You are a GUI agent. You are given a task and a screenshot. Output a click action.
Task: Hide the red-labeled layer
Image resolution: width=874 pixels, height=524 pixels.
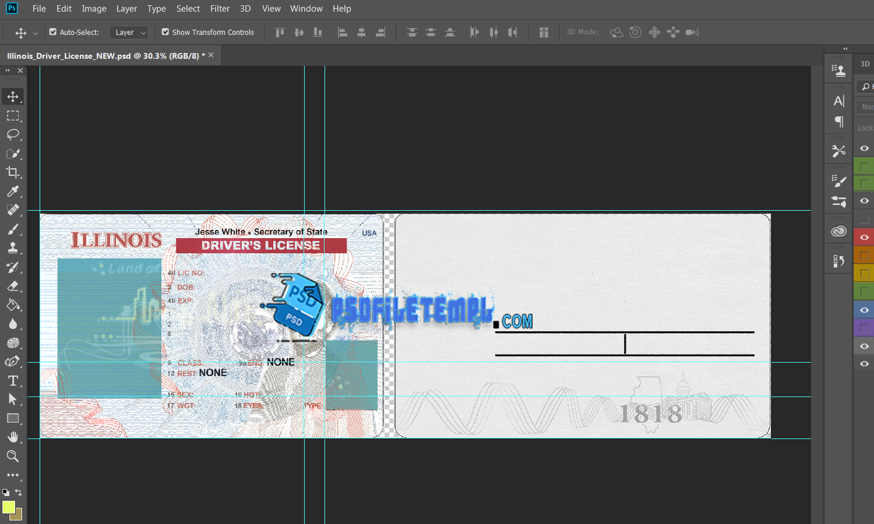864,237
